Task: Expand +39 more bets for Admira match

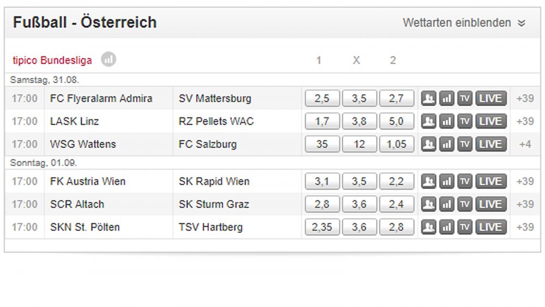Action: coord(525,98)
